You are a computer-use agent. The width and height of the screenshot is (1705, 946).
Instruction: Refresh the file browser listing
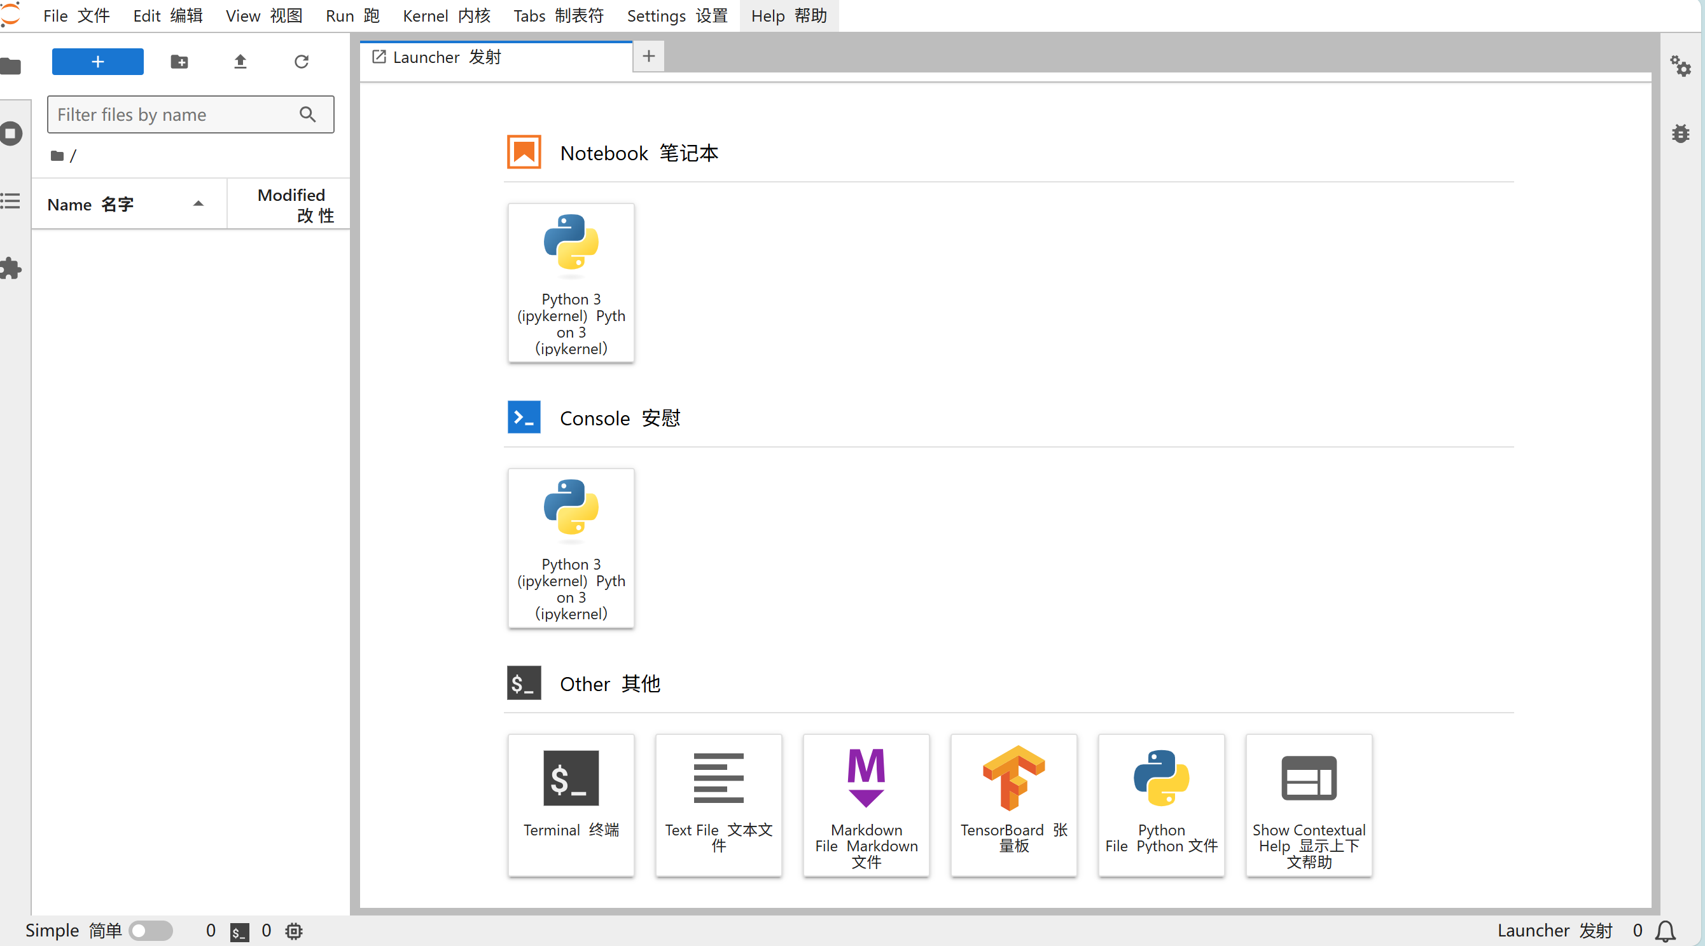click(301, 62)
